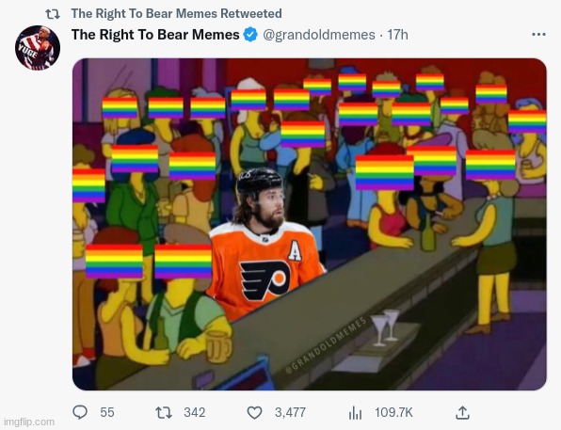Click the imgflip.com watermark
The width and height of the screenshot is (561, 430).
click(29, 422)
